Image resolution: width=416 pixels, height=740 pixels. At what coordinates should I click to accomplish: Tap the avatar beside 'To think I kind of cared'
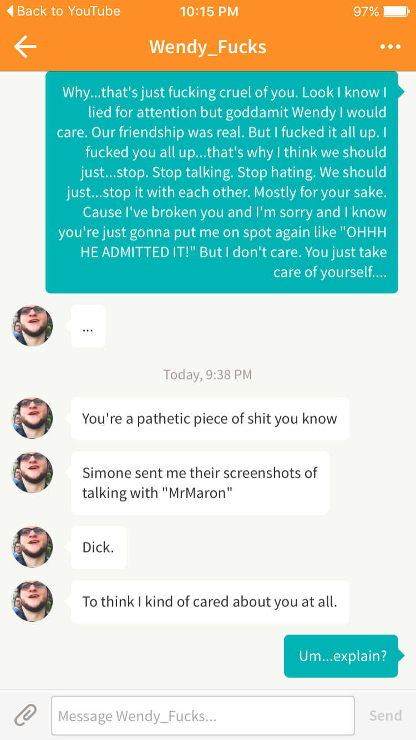point(32,601)
